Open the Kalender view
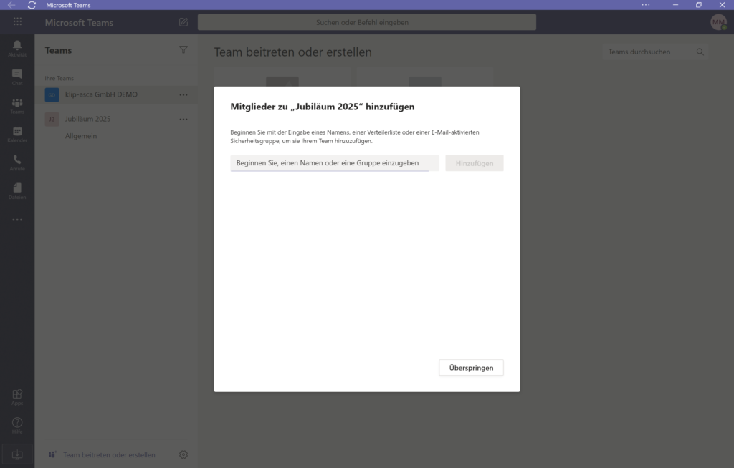 pos(17,135)
